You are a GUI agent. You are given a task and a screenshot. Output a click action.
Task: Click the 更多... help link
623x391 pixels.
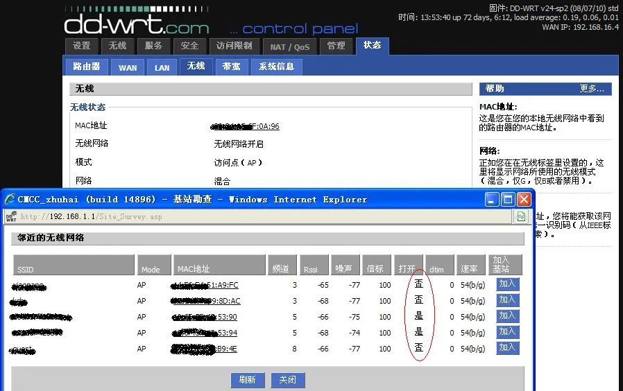[x=592, y=89]
